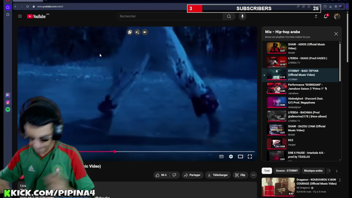This screenshot has width=352, height=198.
Task: Select the Musique arabe chip
Action: point(313,170)
